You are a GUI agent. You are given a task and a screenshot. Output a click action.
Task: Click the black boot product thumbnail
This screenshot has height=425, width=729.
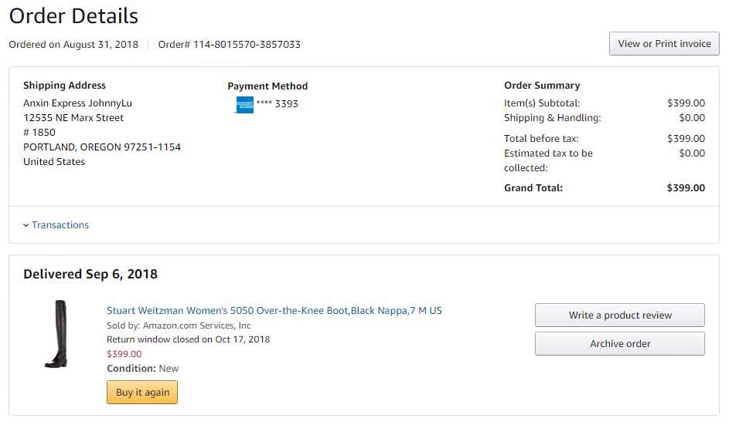pyautogui.click(x=57, y=333)
